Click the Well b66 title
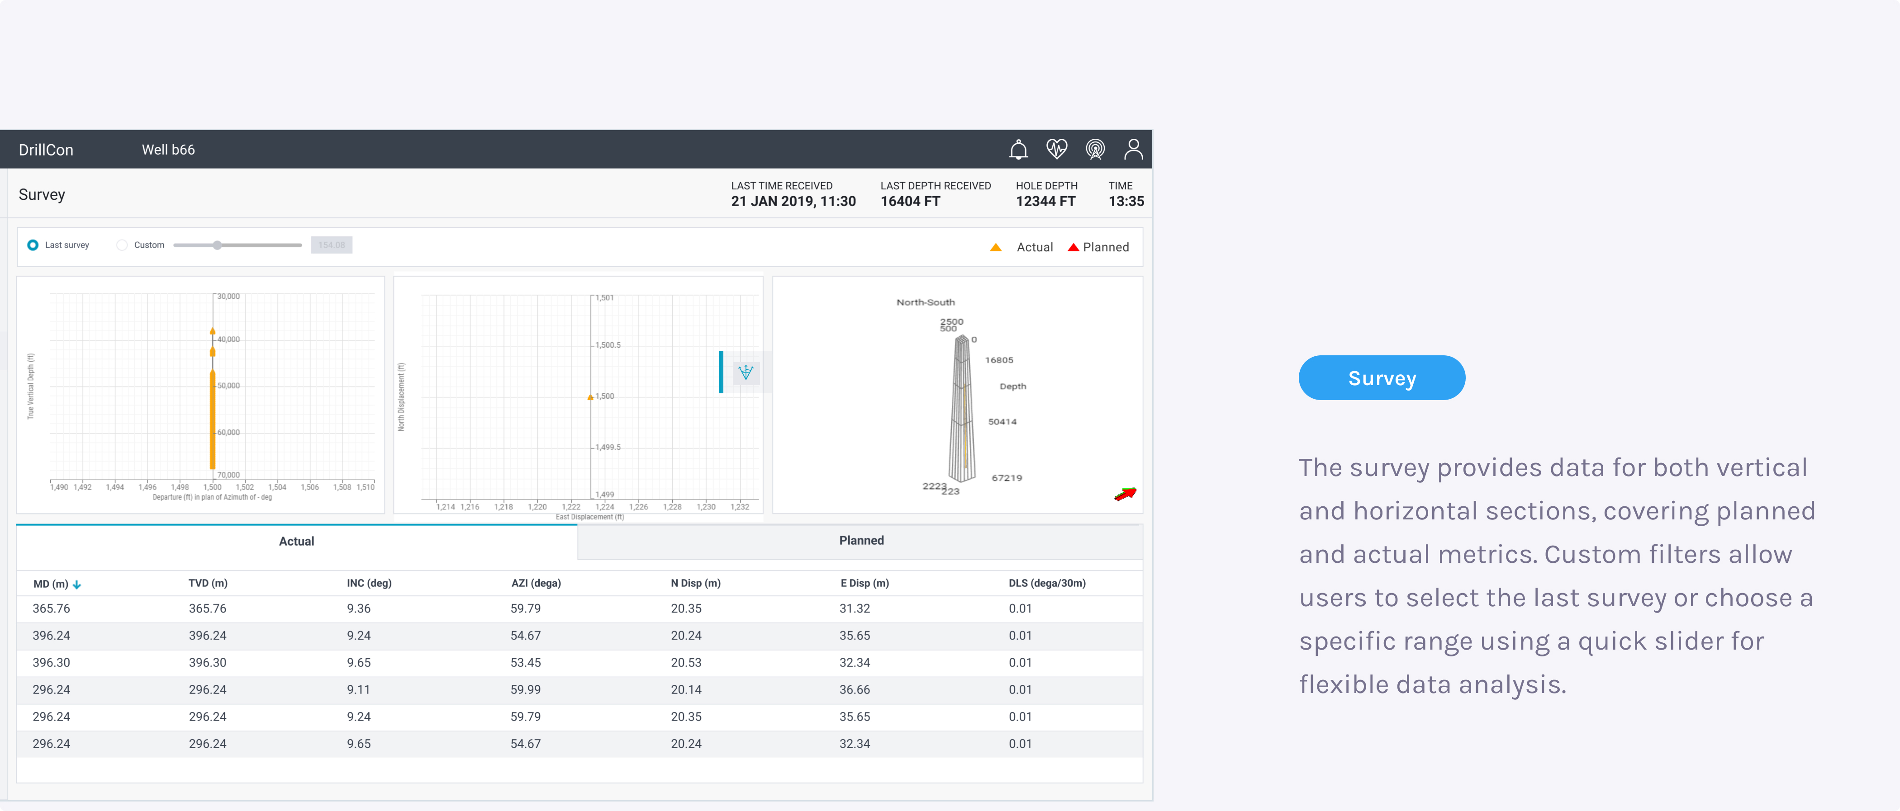The image size is (1900, 811). pos(168,150)
